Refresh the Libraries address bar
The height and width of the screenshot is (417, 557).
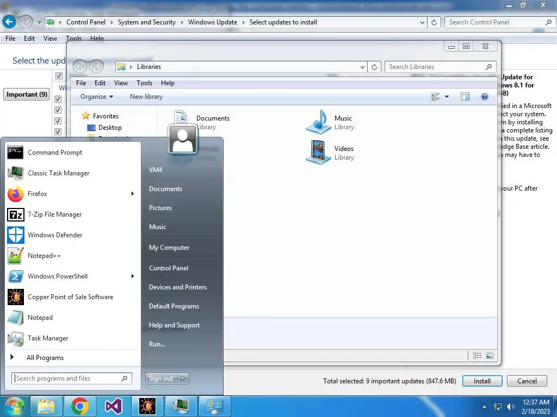tap(374, 67)
